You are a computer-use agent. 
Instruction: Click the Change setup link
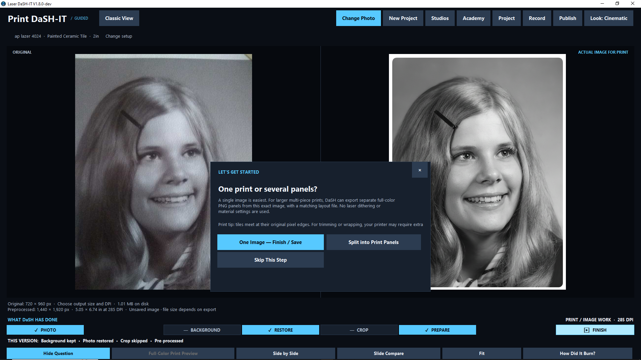[x=119, y=36]
